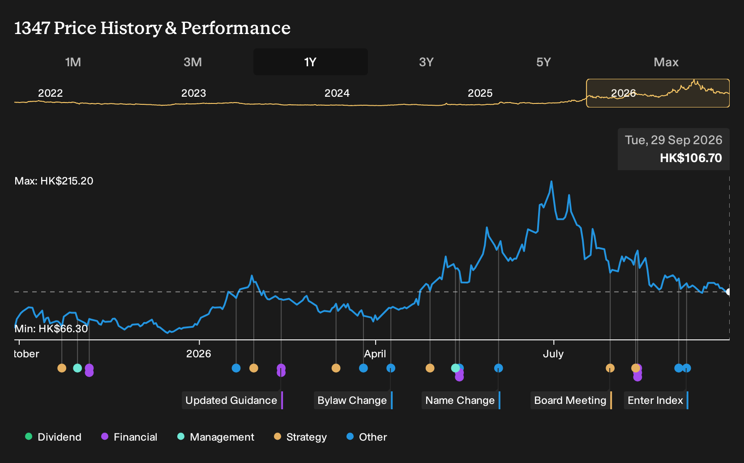Open the Bylaw Change event label
744x463 pixels.
coord(353,400)
